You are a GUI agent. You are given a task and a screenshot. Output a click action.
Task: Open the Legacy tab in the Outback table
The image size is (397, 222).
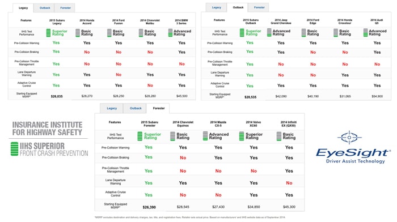(216, 7)
